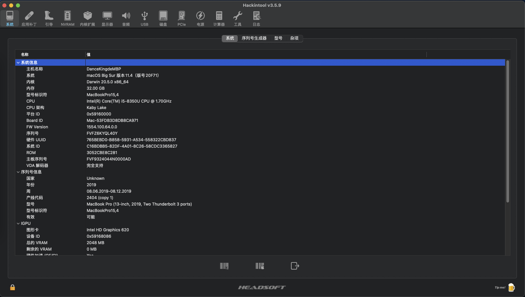Collapse the 序列号信息 group
The width and height of the screenshot is (525, 297).
pos(18,172)
